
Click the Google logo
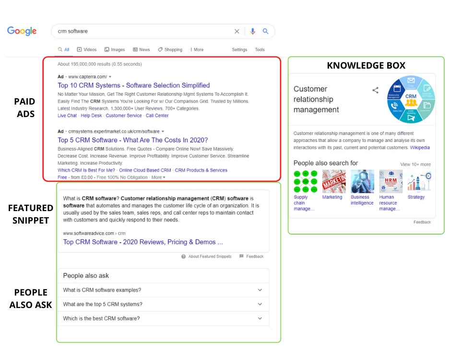click(22, 31)
